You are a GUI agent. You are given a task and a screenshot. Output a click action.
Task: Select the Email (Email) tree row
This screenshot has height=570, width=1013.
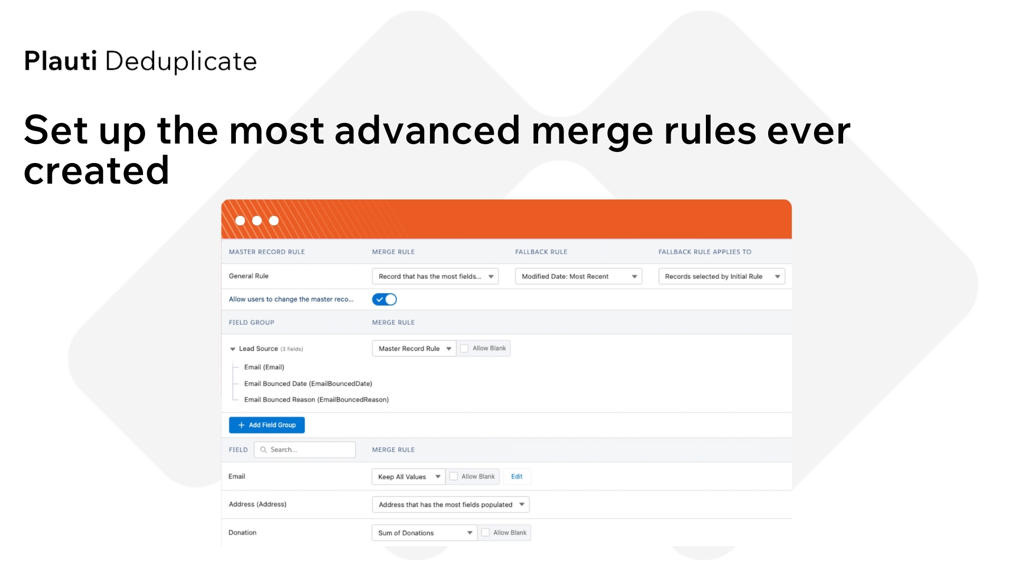264,367
